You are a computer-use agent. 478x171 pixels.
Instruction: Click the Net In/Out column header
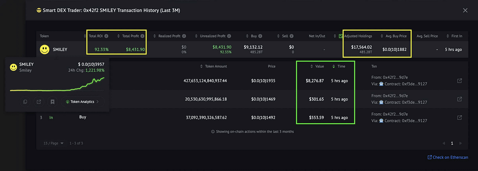click(317, 36)
